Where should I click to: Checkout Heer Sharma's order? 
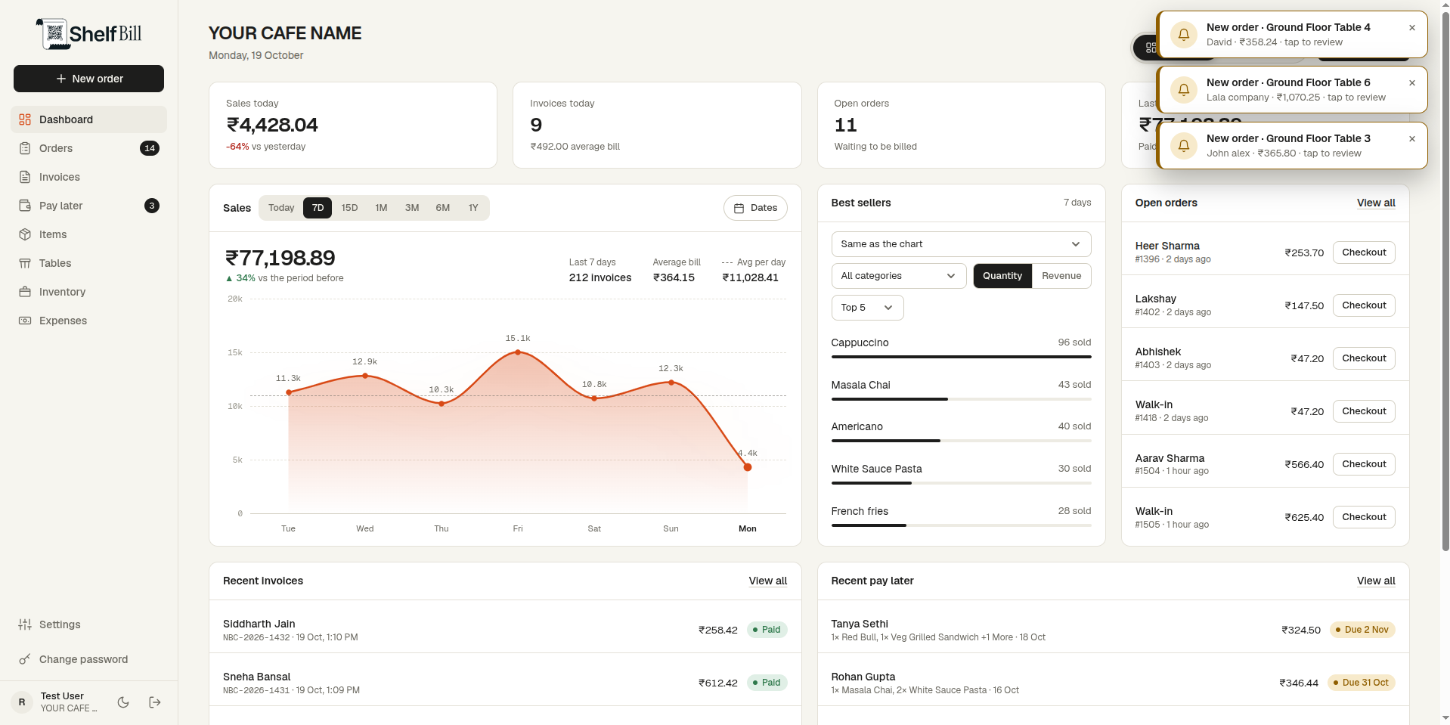pyautogui.click(x=1364, y=253)
